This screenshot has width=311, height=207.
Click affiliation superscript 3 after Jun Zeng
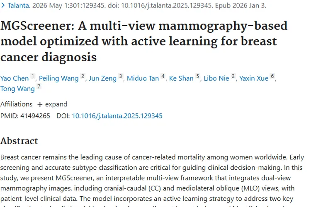coord(121,77)
